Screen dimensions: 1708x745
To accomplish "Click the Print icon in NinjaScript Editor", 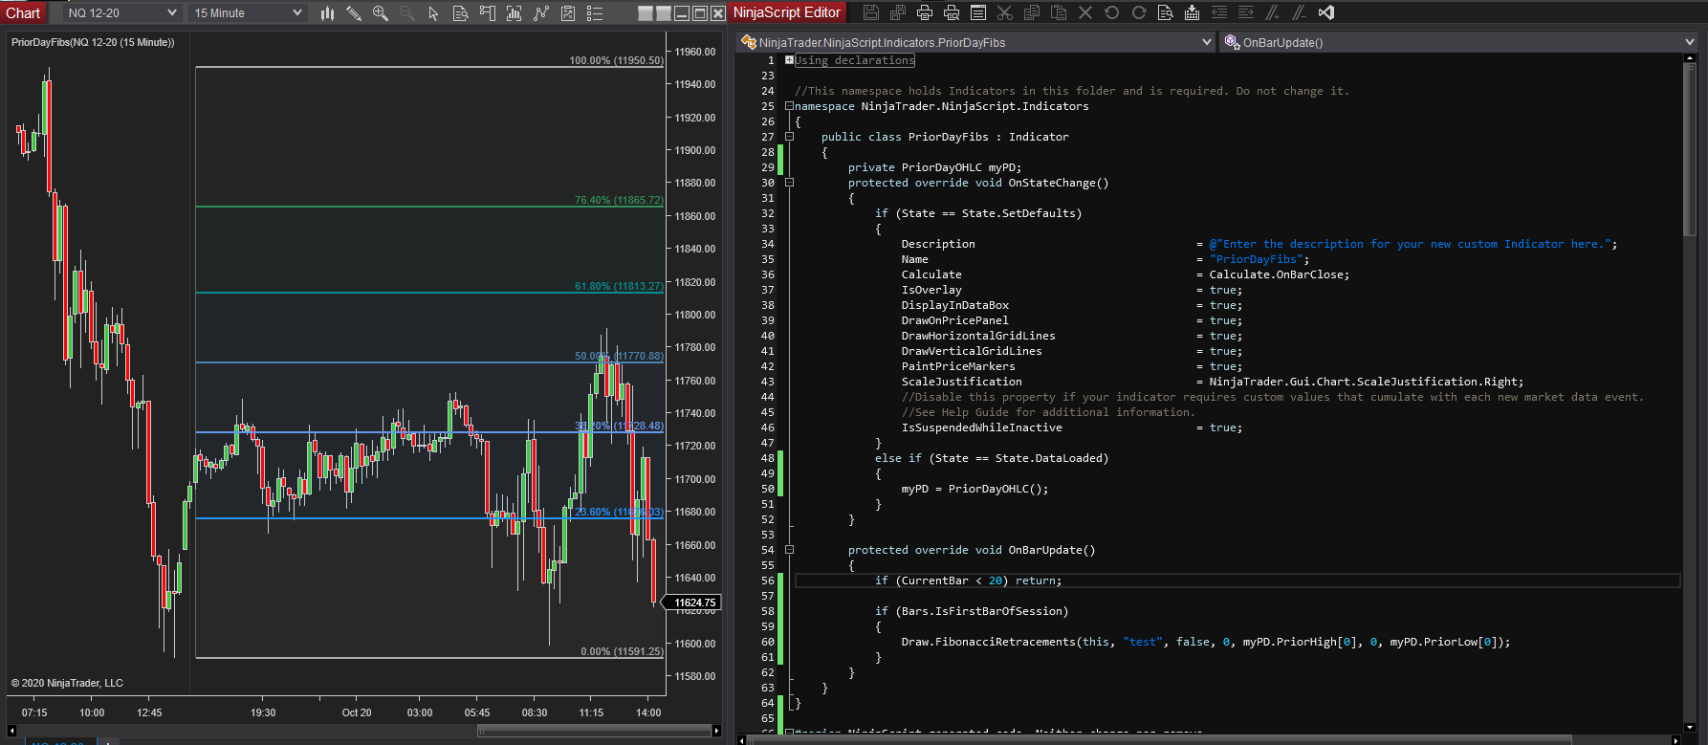I will (x=924, y=12).
